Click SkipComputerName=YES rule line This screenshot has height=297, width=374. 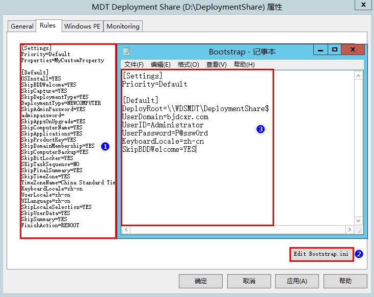(52, 128)
